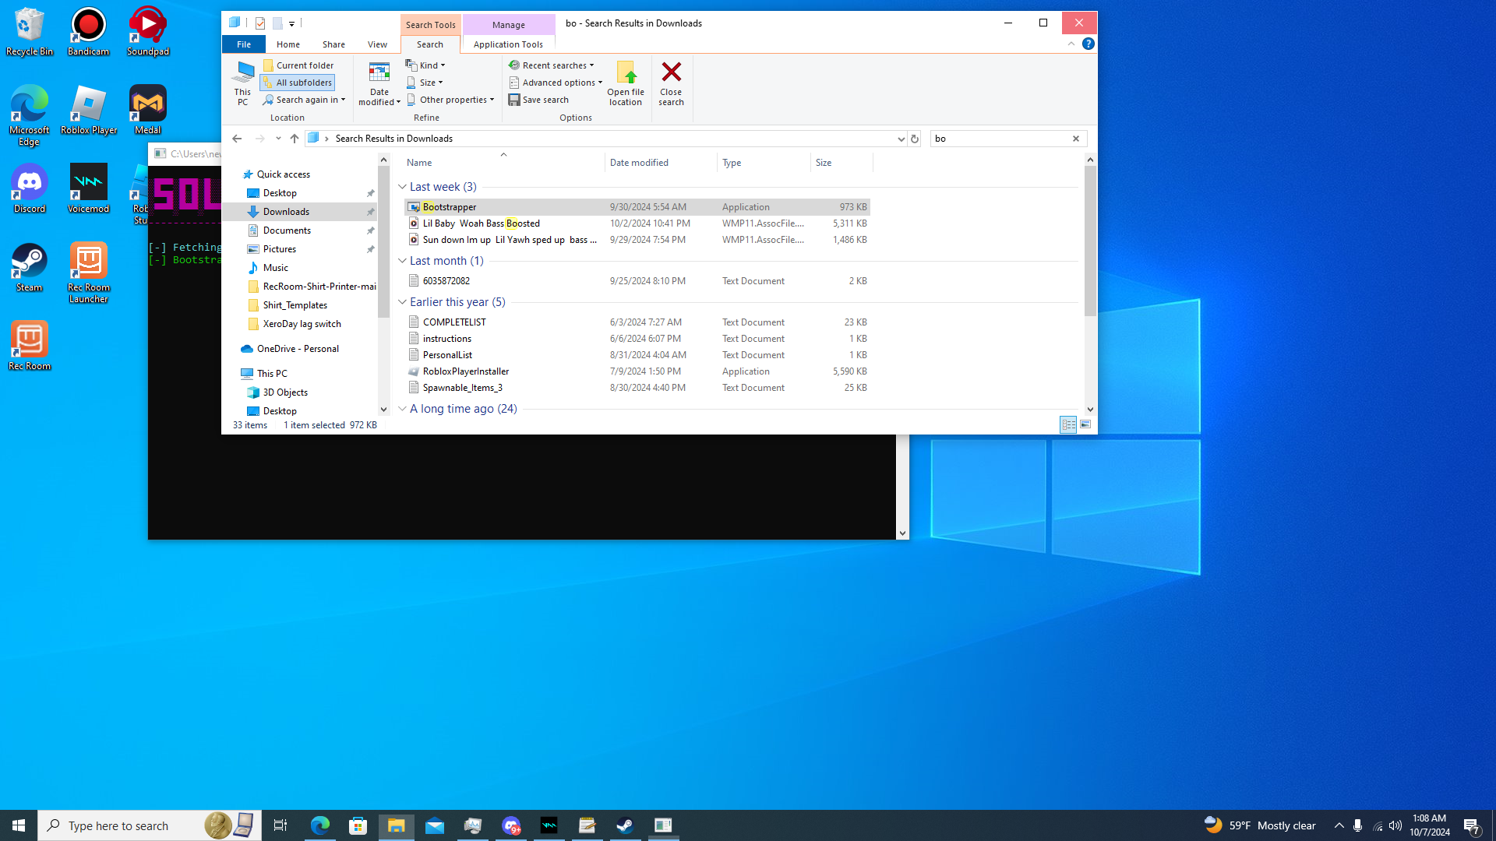Click Open file location icon
Screen dimensions: 1496x841
point(626,73)
